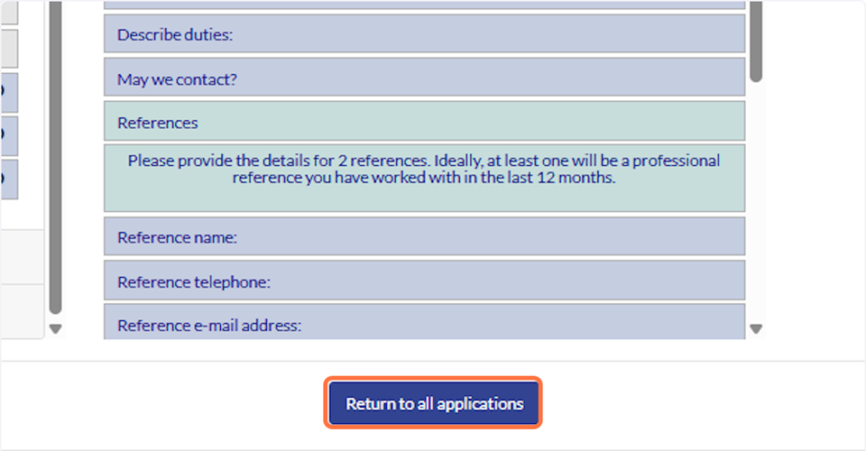Click the long left scrollbar thumb
The image size is (866, 451).
coord(55,153)
